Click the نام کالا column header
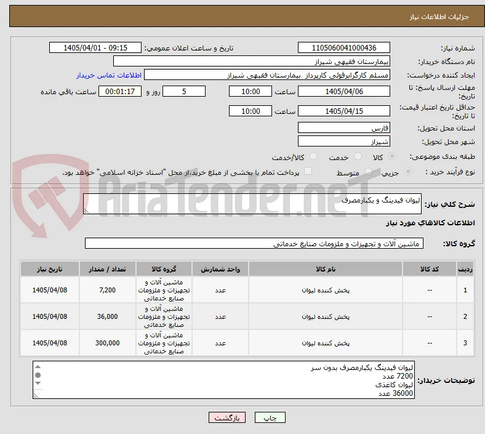The width and height of the screenshot is (485, 434). 326,269
